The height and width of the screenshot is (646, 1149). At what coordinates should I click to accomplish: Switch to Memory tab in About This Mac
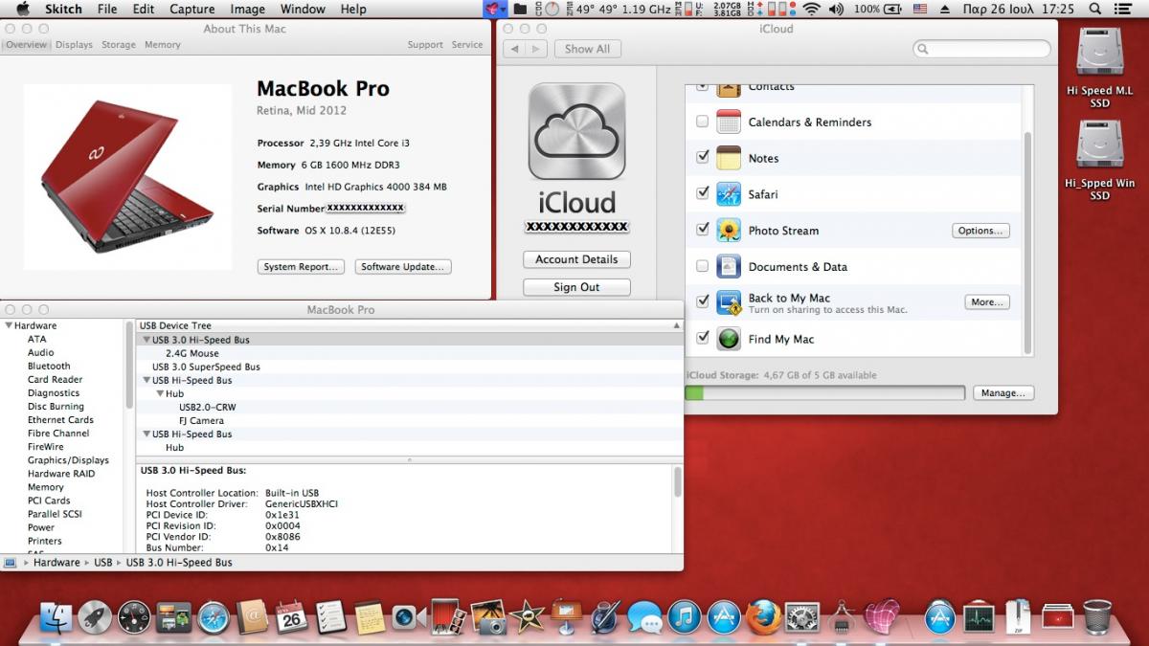pos(163,44)
